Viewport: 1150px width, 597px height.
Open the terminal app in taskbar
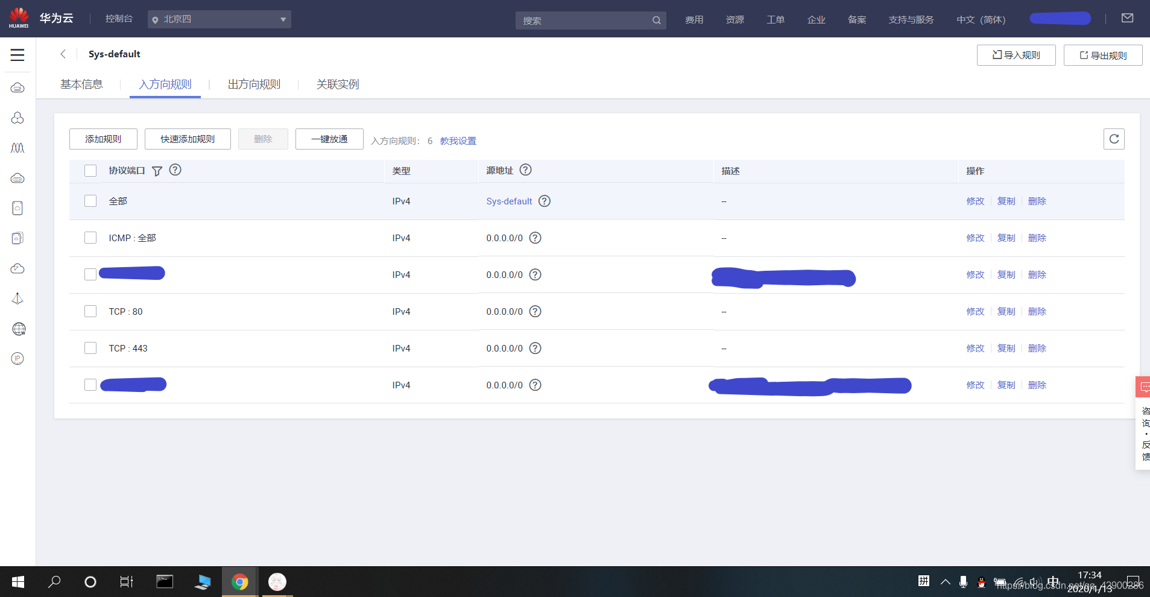point(165,582)
